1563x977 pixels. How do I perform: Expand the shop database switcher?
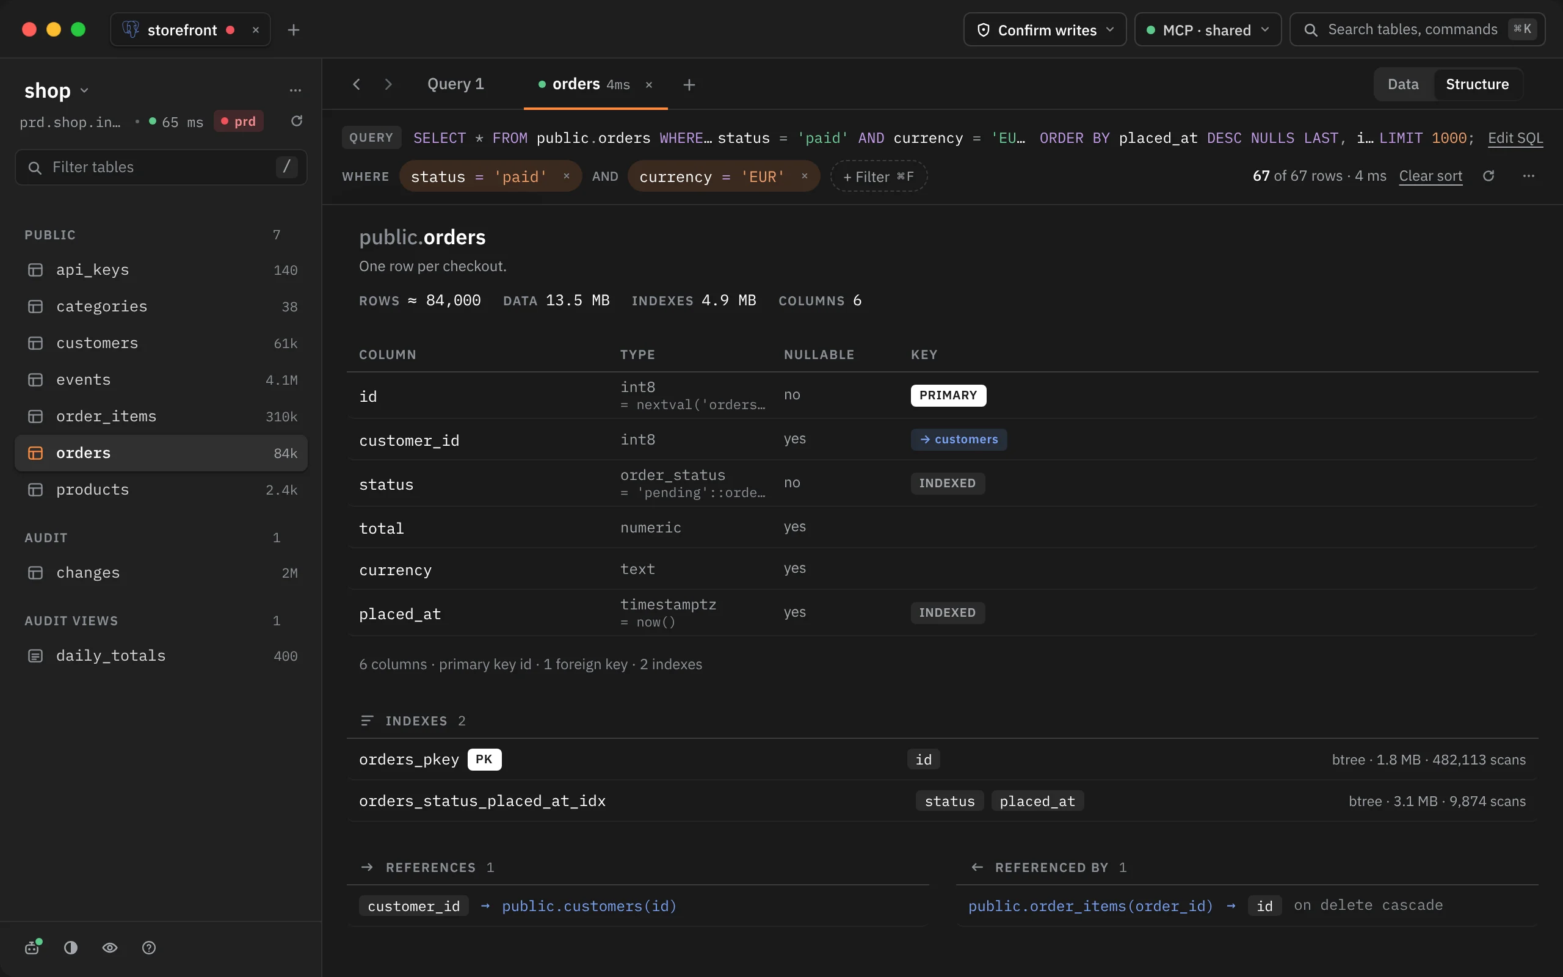click(56, 90)
